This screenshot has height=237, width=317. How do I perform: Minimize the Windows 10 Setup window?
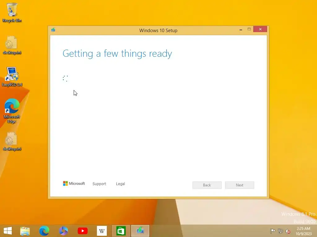(x=241, y=29)
